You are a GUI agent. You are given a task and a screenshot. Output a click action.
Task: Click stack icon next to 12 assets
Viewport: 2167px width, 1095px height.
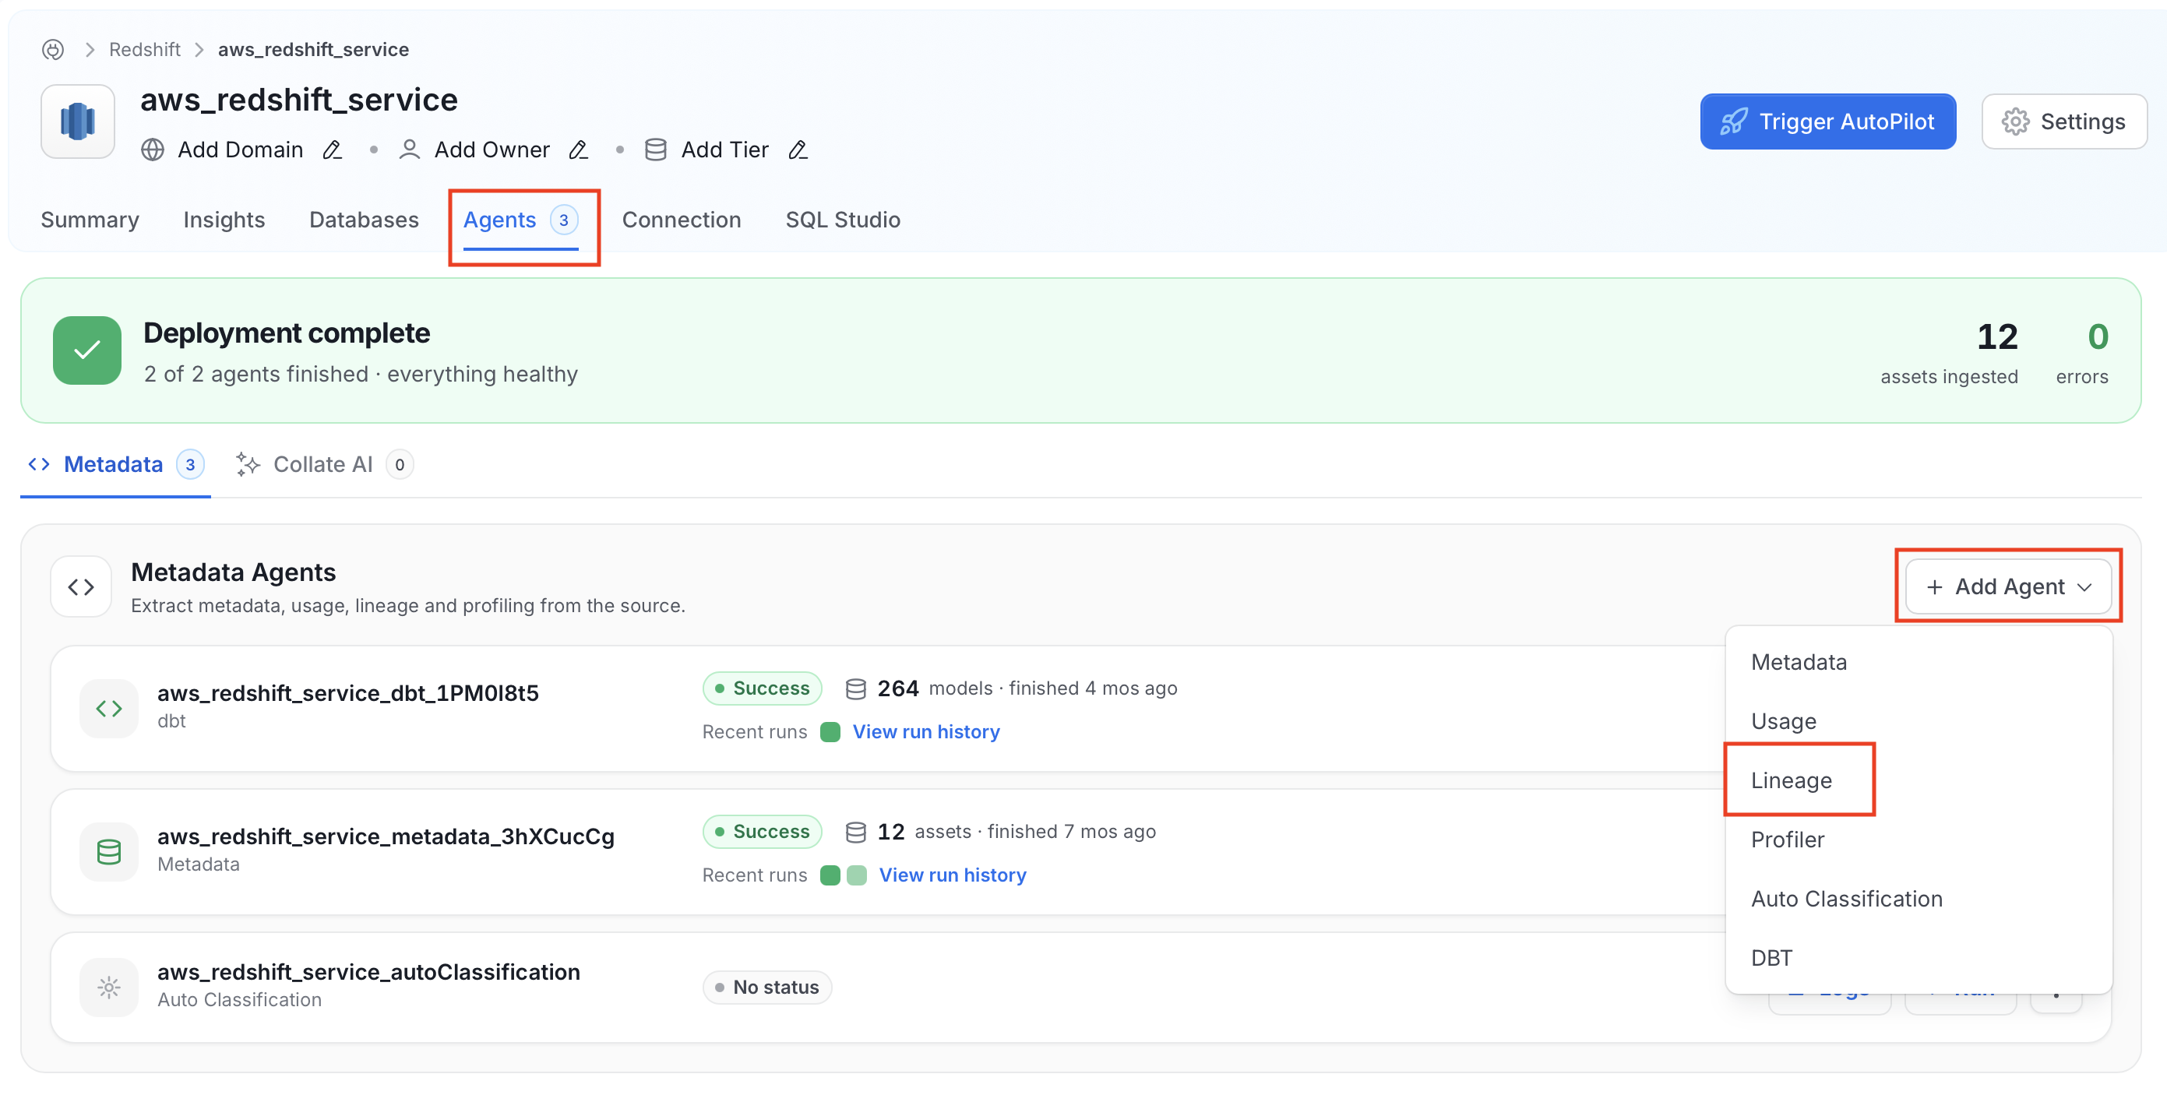855,832
